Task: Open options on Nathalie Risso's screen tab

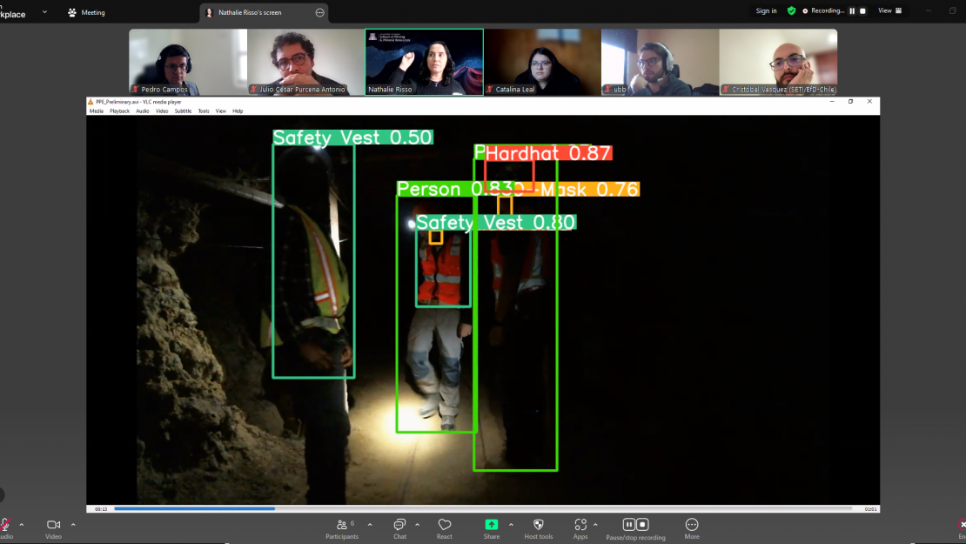Action: [x=319, y=12]
